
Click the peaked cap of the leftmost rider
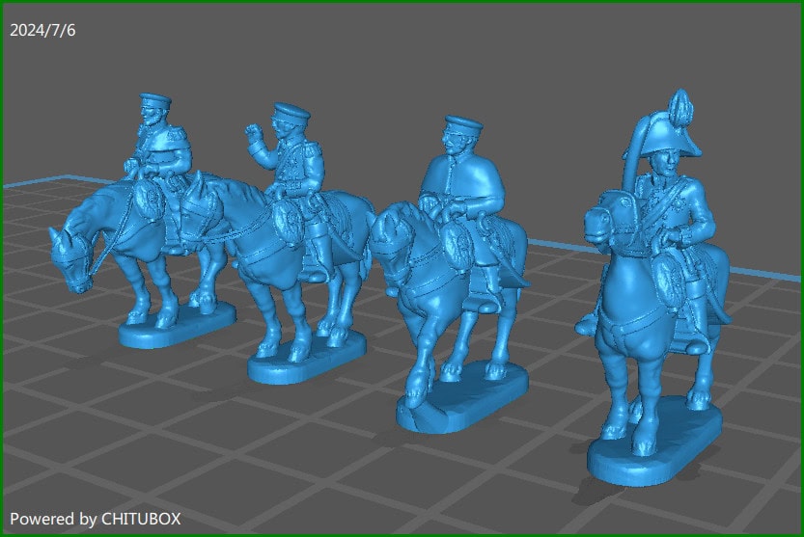point(154,100)
